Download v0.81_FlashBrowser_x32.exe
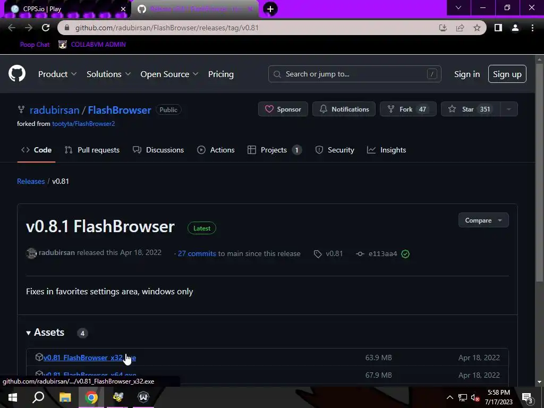The width and height of the screenshot is (544, 408). [x=90, y=358]
